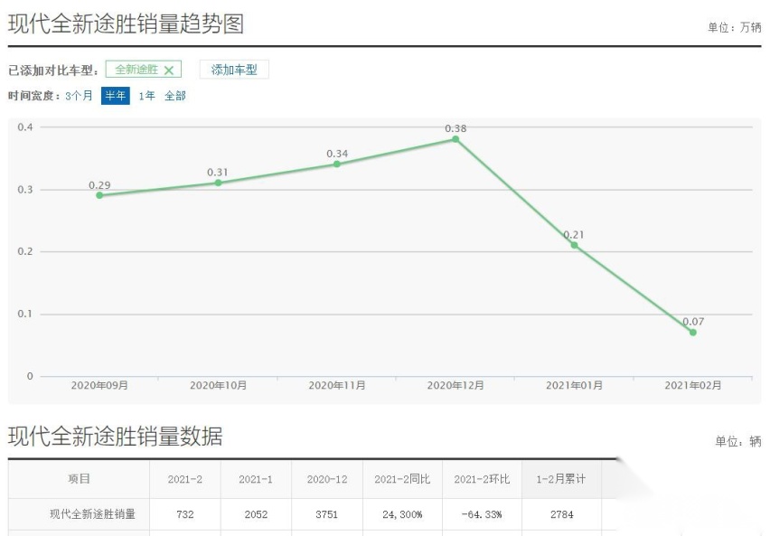The height and width of the screenshot is (536, 770).
Task: Click the 732 sales cell
Action: pyautogui.click(x=185, y=515)
